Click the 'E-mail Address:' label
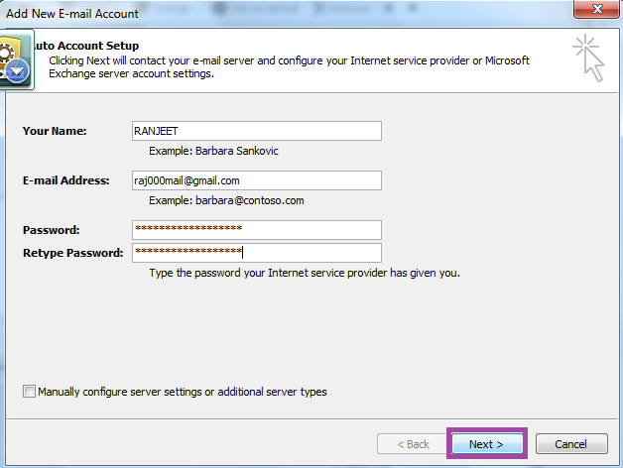The height and width of the screenshot is (468, 623). [65, 180]
